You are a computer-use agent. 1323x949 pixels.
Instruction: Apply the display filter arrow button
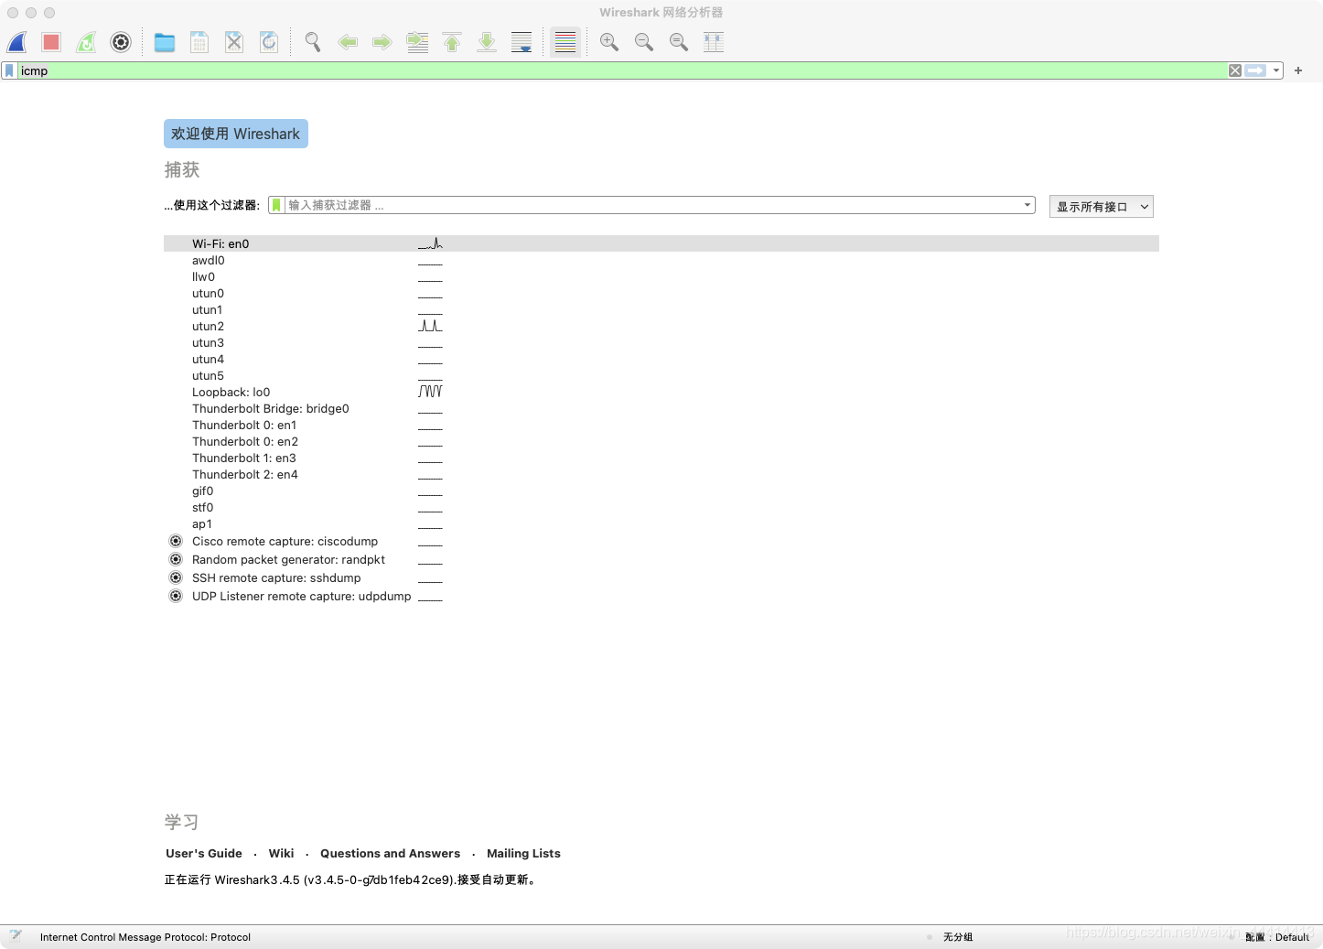(1256, 70)
